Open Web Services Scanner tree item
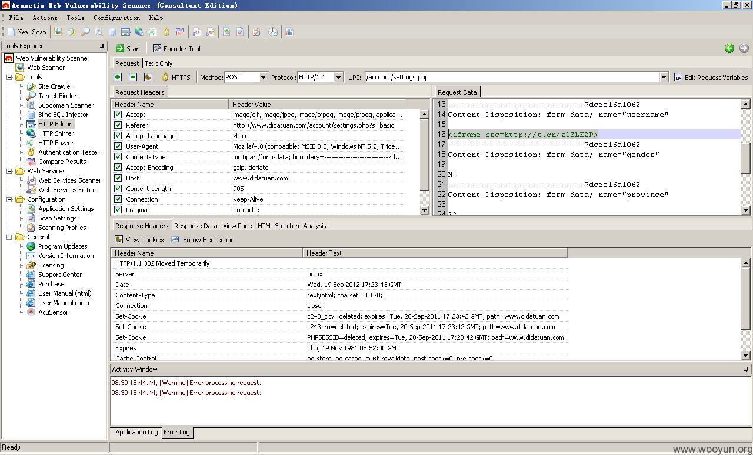The image size is (753, 455). point(69,180)
